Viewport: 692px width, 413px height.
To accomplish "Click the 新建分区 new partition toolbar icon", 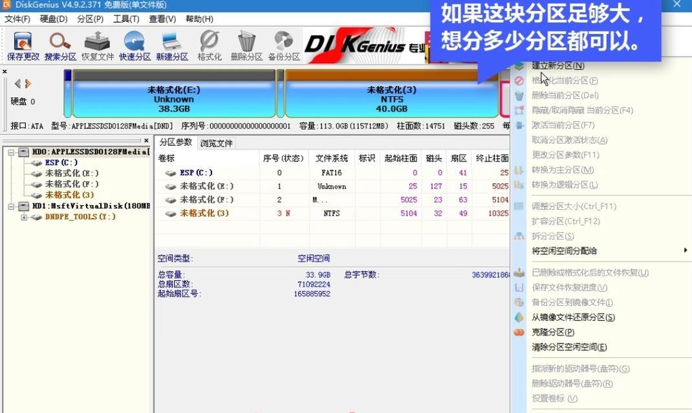I will (x=172, y=46).
